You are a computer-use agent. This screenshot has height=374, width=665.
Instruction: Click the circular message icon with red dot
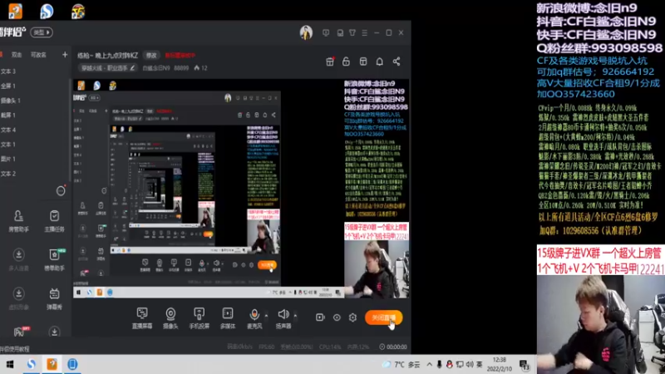(x=61, y=190)
